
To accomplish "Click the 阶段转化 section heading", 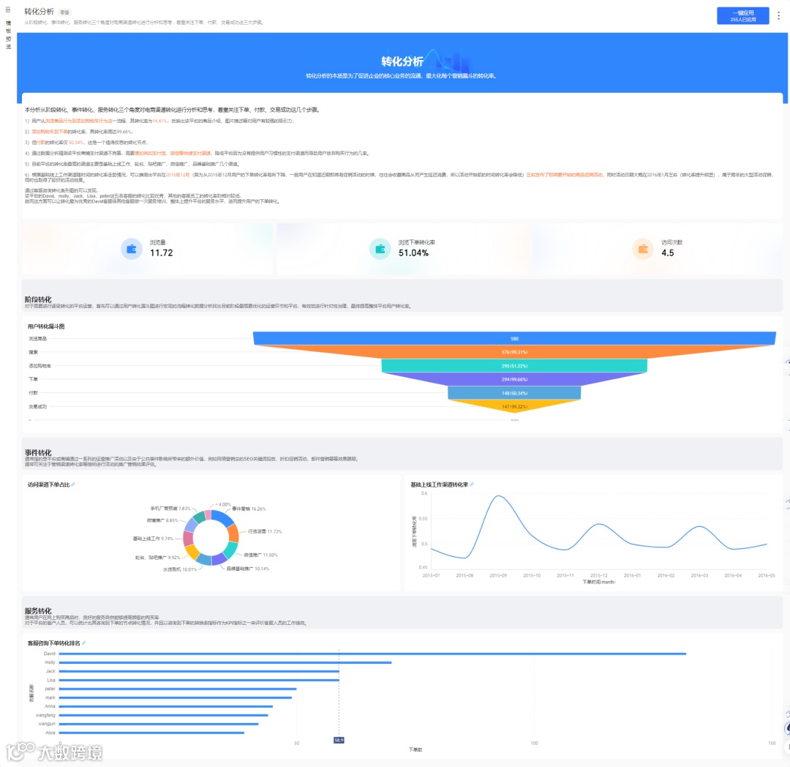I will coord(38,299).
